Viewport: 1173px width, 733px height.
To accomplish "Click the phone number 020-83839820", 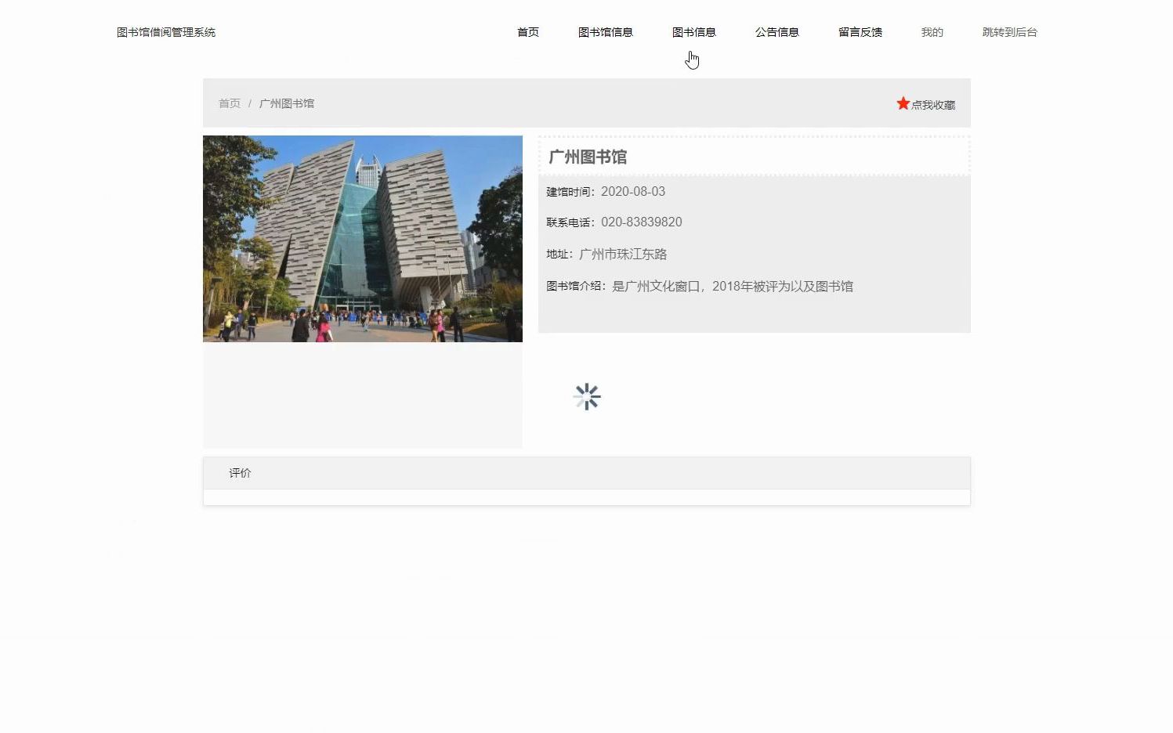I will 641,222.
